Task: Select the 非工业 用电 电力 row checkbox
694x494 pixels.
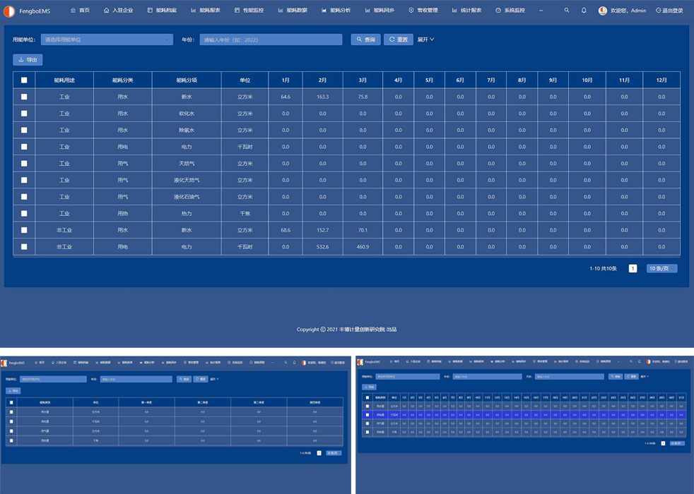Action: pos(24,247)
